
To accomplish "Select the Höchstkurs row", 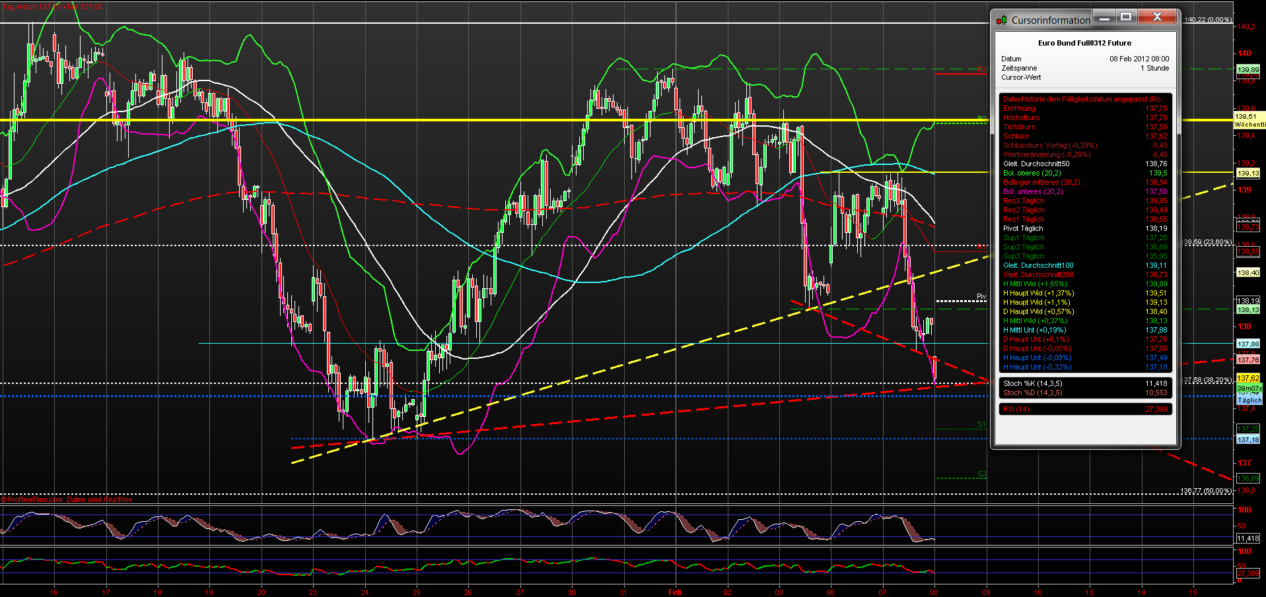I will pyautogui.click(x=1084, y=117).
